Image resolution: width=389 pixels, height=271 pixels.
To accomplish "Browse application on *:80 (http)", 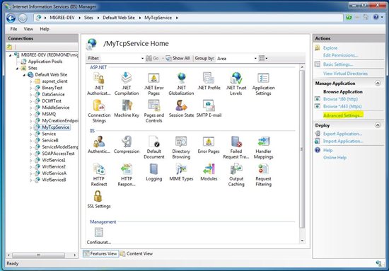I will point(340,99).
